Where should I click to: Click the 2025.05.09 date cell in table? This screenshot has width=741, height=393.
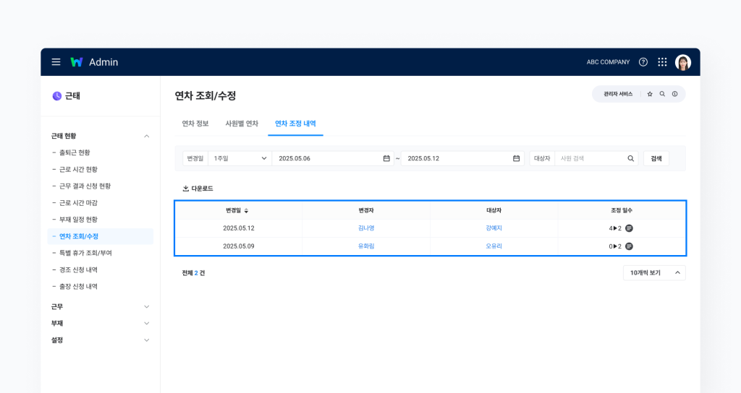(239, 246)
